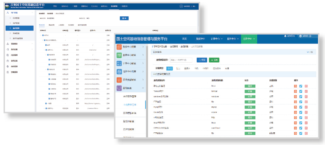This screenshot has width=325, height=145.
Task: Click the 用户权限 person icon in back sidebar
Action: [x=8, y=13]
